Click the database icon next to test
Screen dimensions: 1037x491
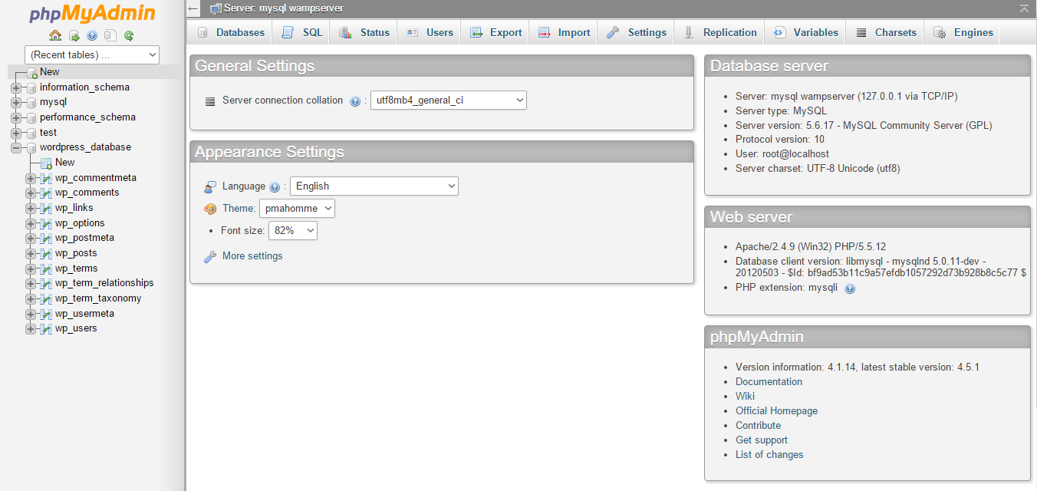(31, 133)
